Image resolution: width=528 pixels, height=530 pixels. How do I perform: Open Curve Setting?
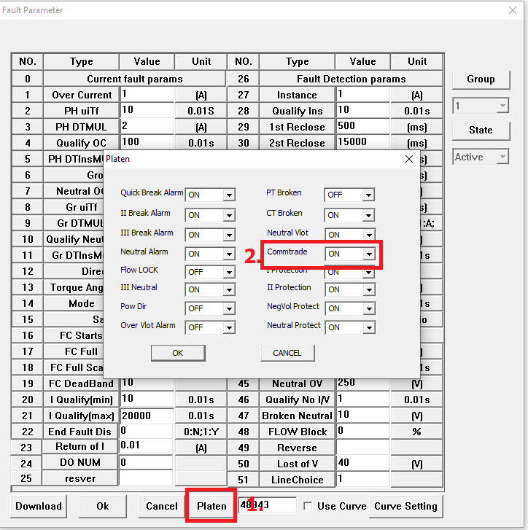pyautogui.click(x=406, y=506)
